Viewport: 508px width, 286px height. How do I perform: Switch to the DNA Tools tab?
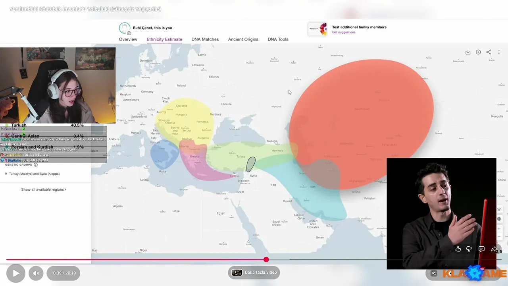(x=278, y=39)
